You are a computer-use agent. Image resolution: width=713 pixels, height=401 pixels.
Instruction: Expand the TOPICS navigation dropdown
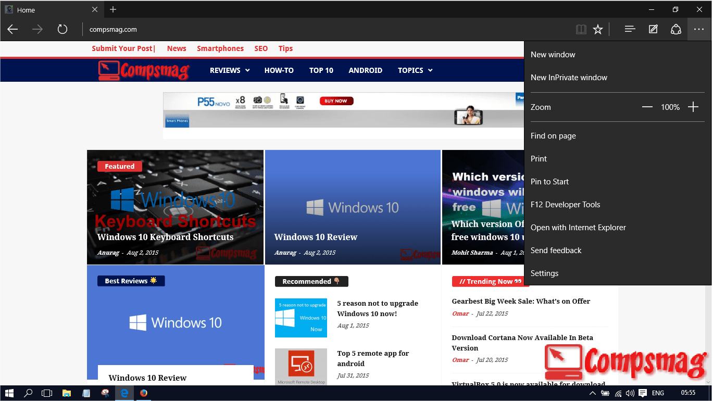tap(415, 70)
